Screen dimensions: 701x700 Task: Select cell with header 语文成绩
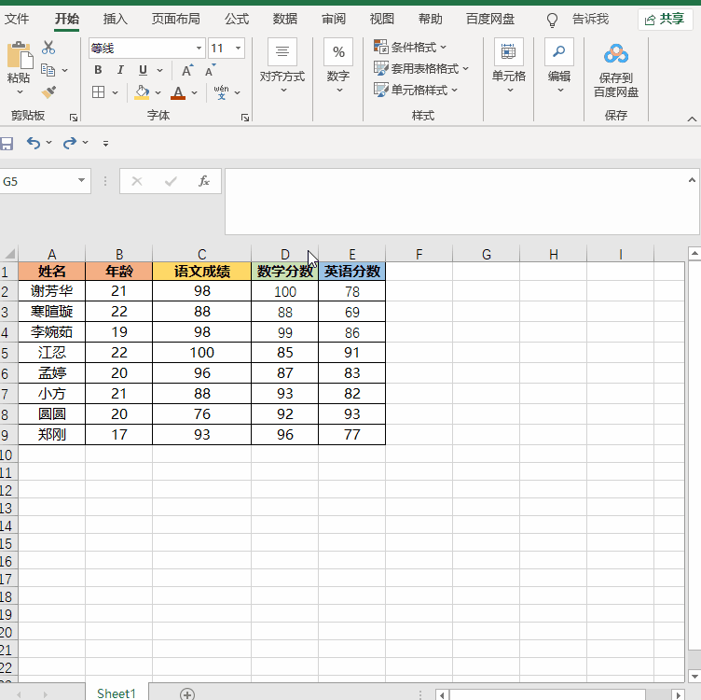(201, 272)
